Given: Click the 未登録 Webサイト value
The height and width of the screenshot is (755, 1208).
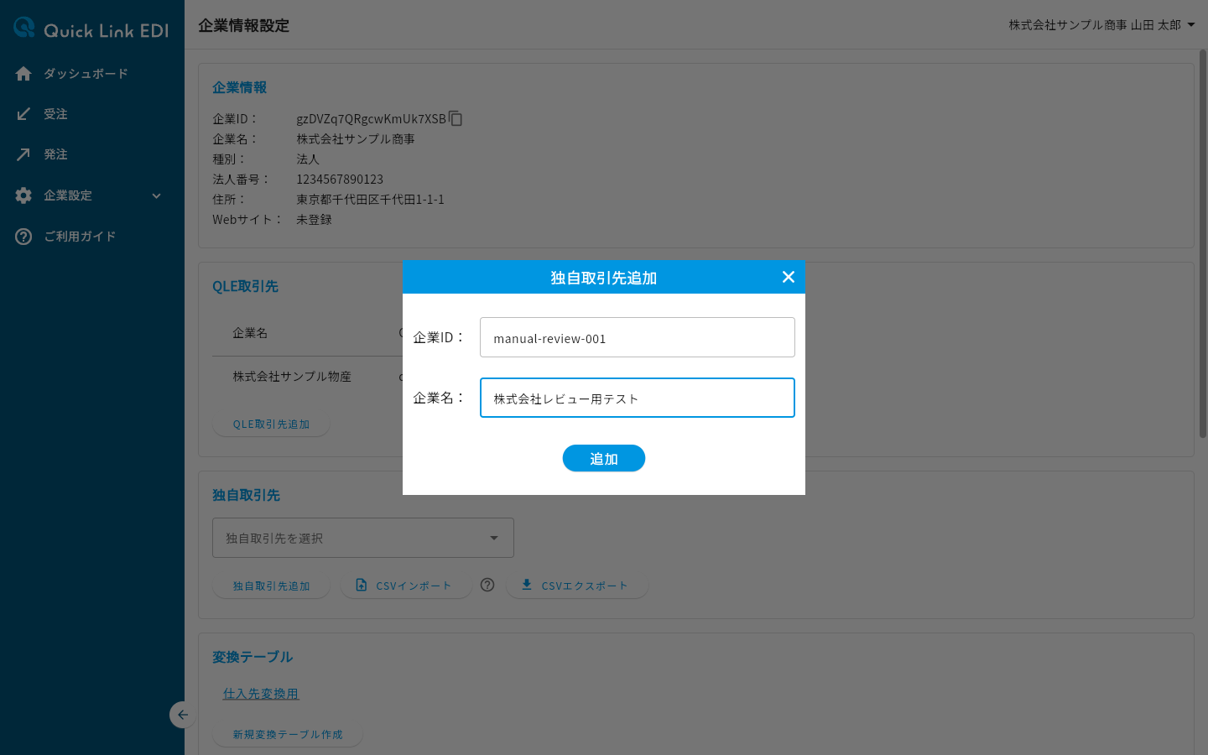Looking at the screenshot, I should (314, 220).
